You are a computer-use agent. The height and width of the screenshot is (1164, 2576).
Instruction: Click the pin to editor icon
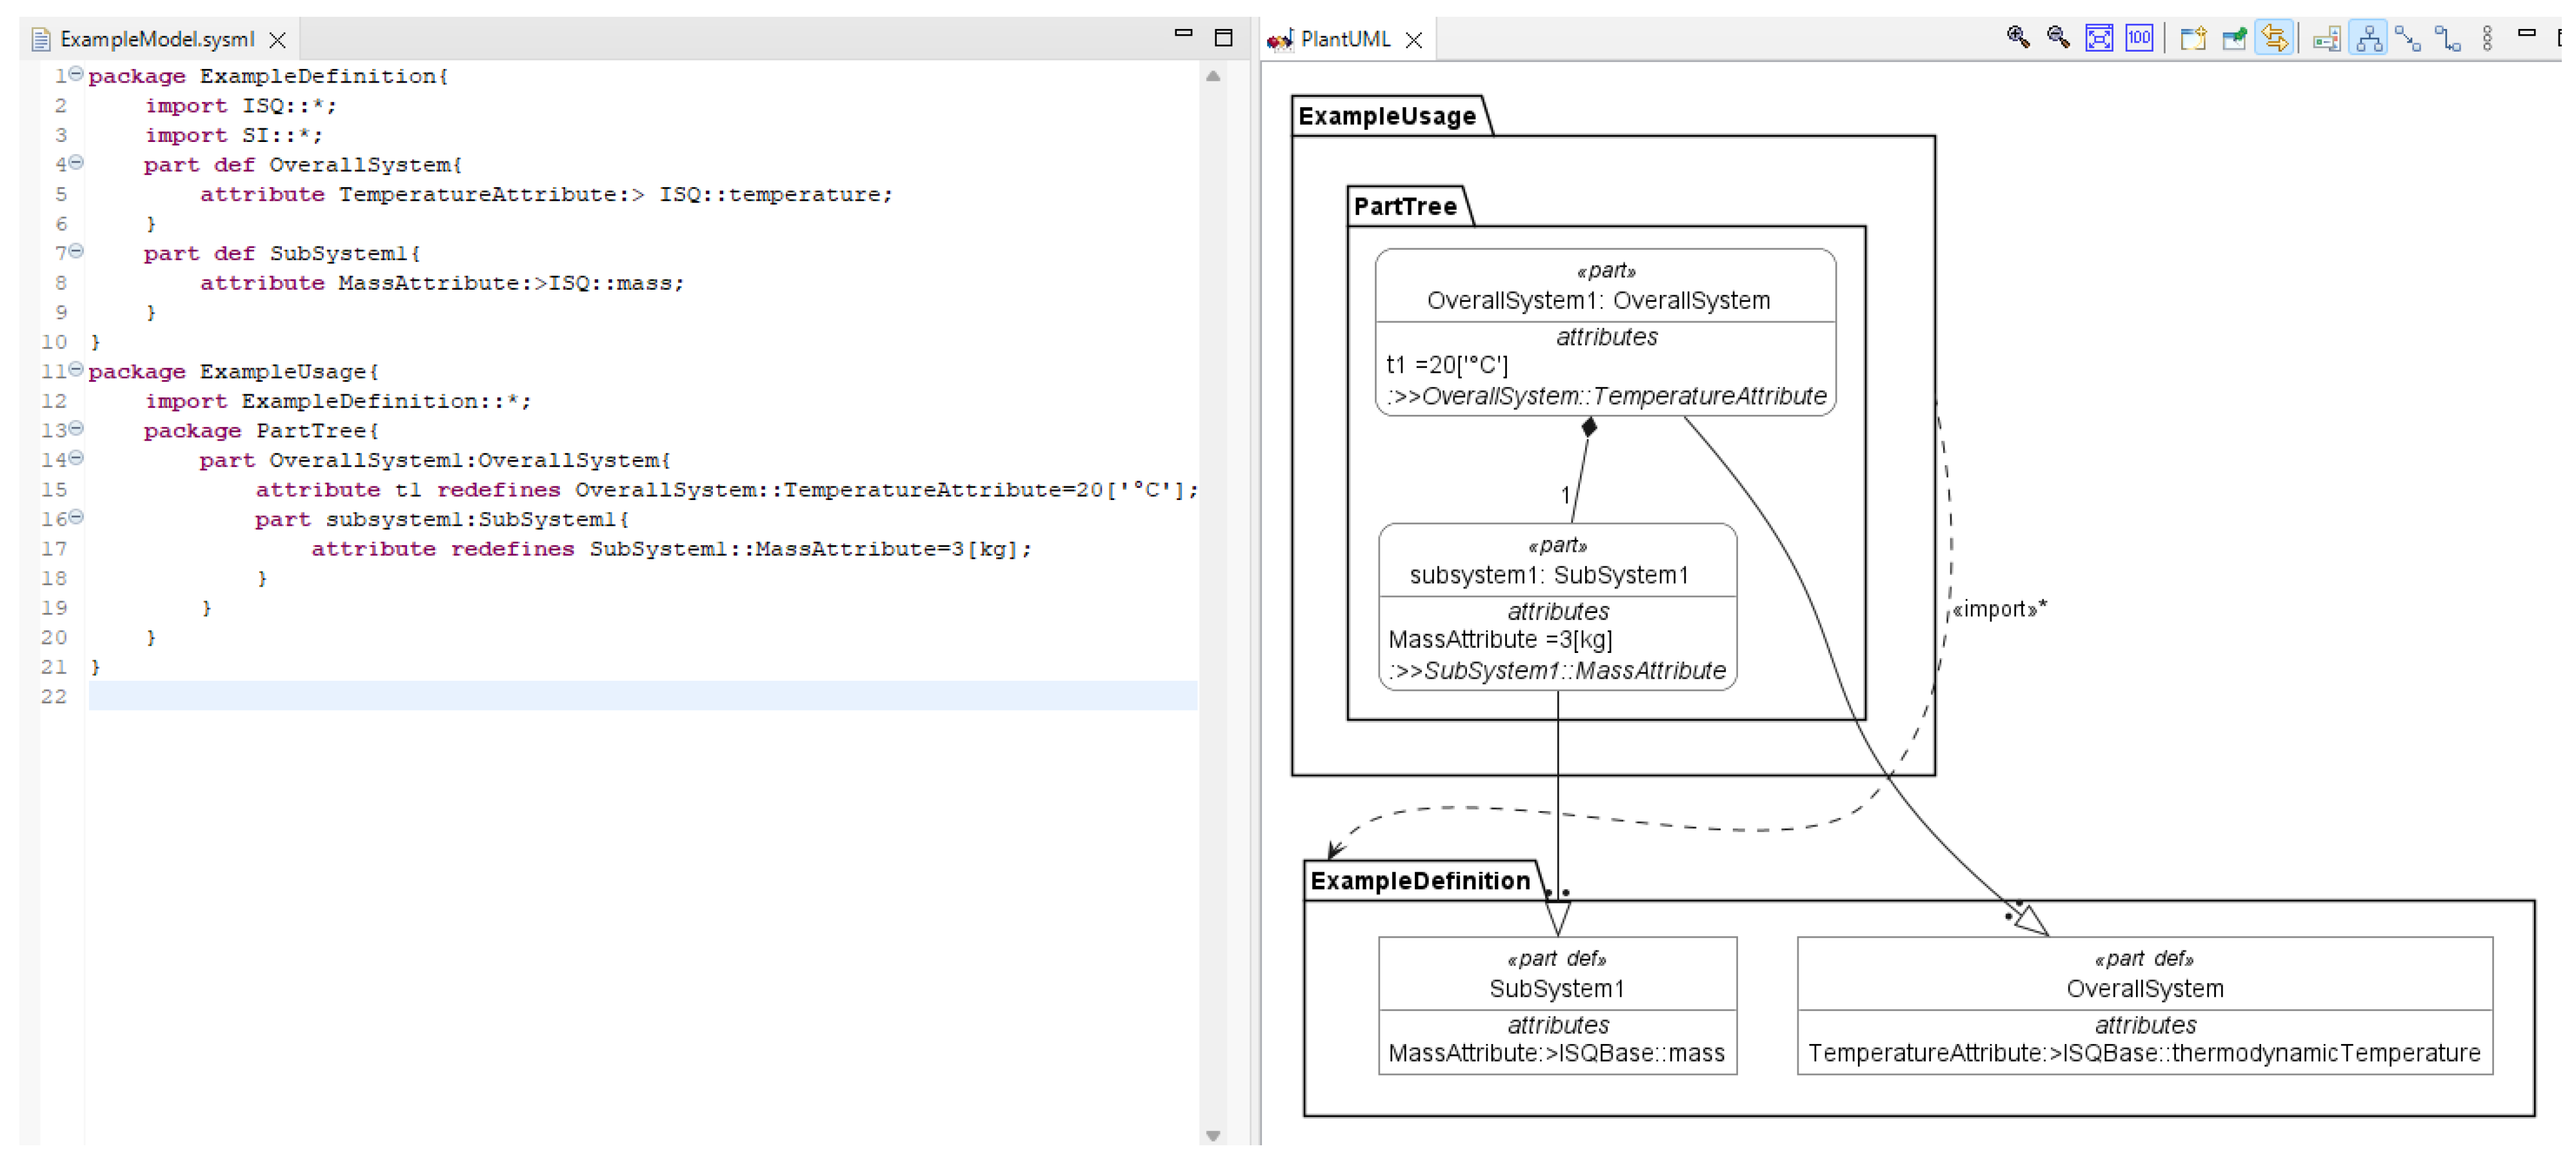(2234, 38)
